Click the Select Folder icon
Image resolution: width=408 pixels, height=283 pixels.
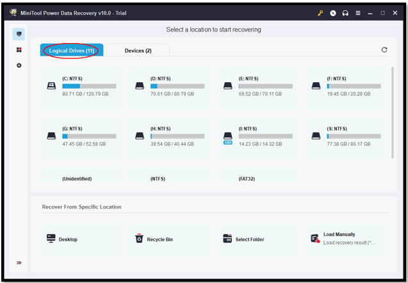(227, 239)
